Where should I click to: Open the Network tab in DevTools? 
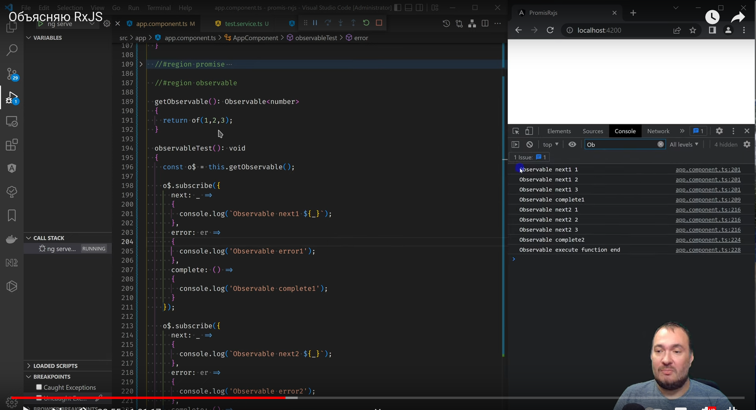click(x=658, y=131)
